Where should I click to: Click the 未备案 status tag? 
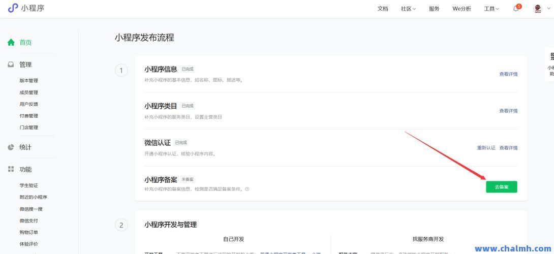[188, 179]
